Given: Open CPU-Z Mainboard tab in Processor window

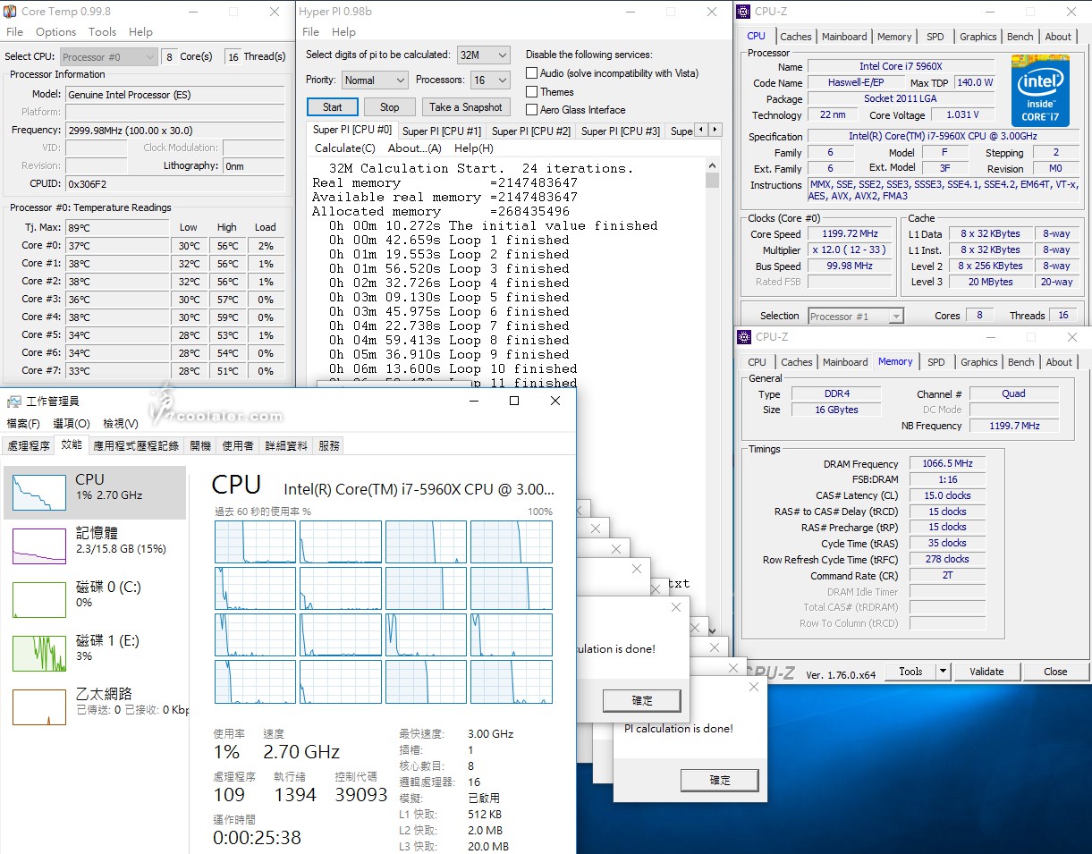Looking at the screenshot, I should coord(845,37).
